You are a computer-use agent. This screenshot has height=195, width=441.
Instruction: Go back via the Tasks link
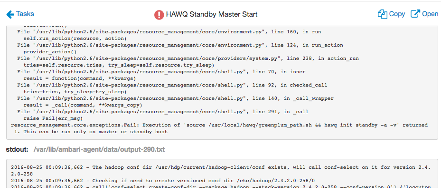[x=25, y=14]
